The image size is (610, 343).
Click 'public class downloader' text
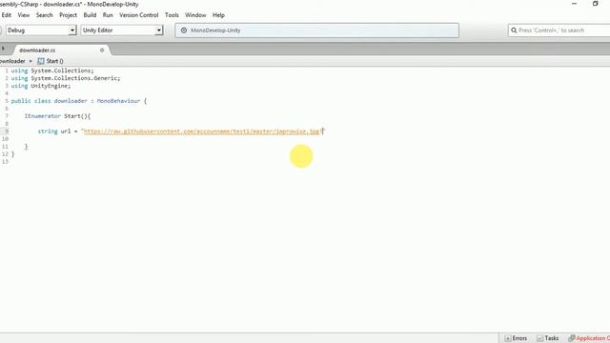click(x=49, y=101)
